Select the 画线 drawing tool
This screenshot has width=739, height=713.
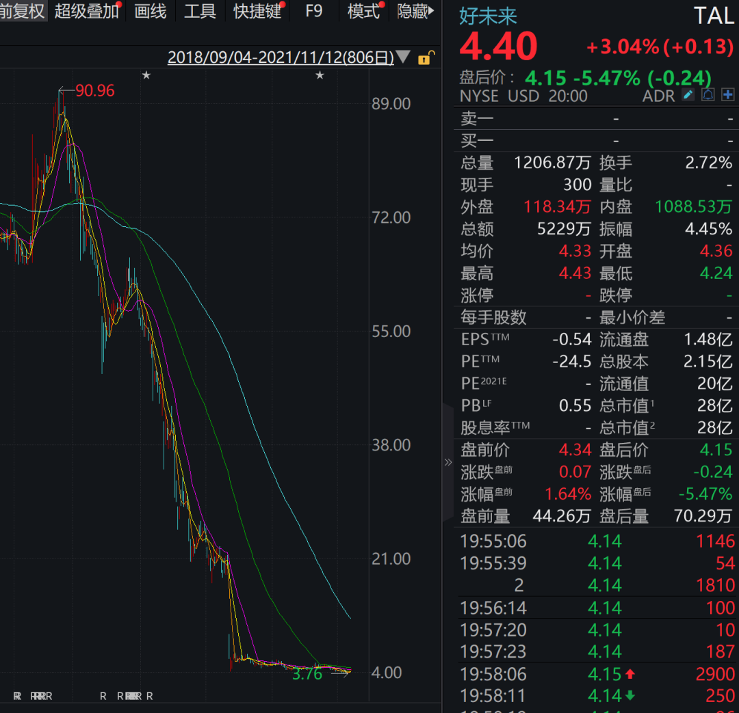click(150, 11)
